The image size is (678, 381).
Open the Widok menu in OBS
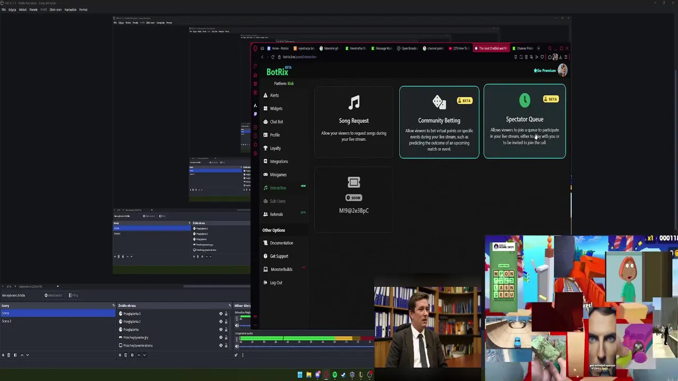tap(23, 10)
